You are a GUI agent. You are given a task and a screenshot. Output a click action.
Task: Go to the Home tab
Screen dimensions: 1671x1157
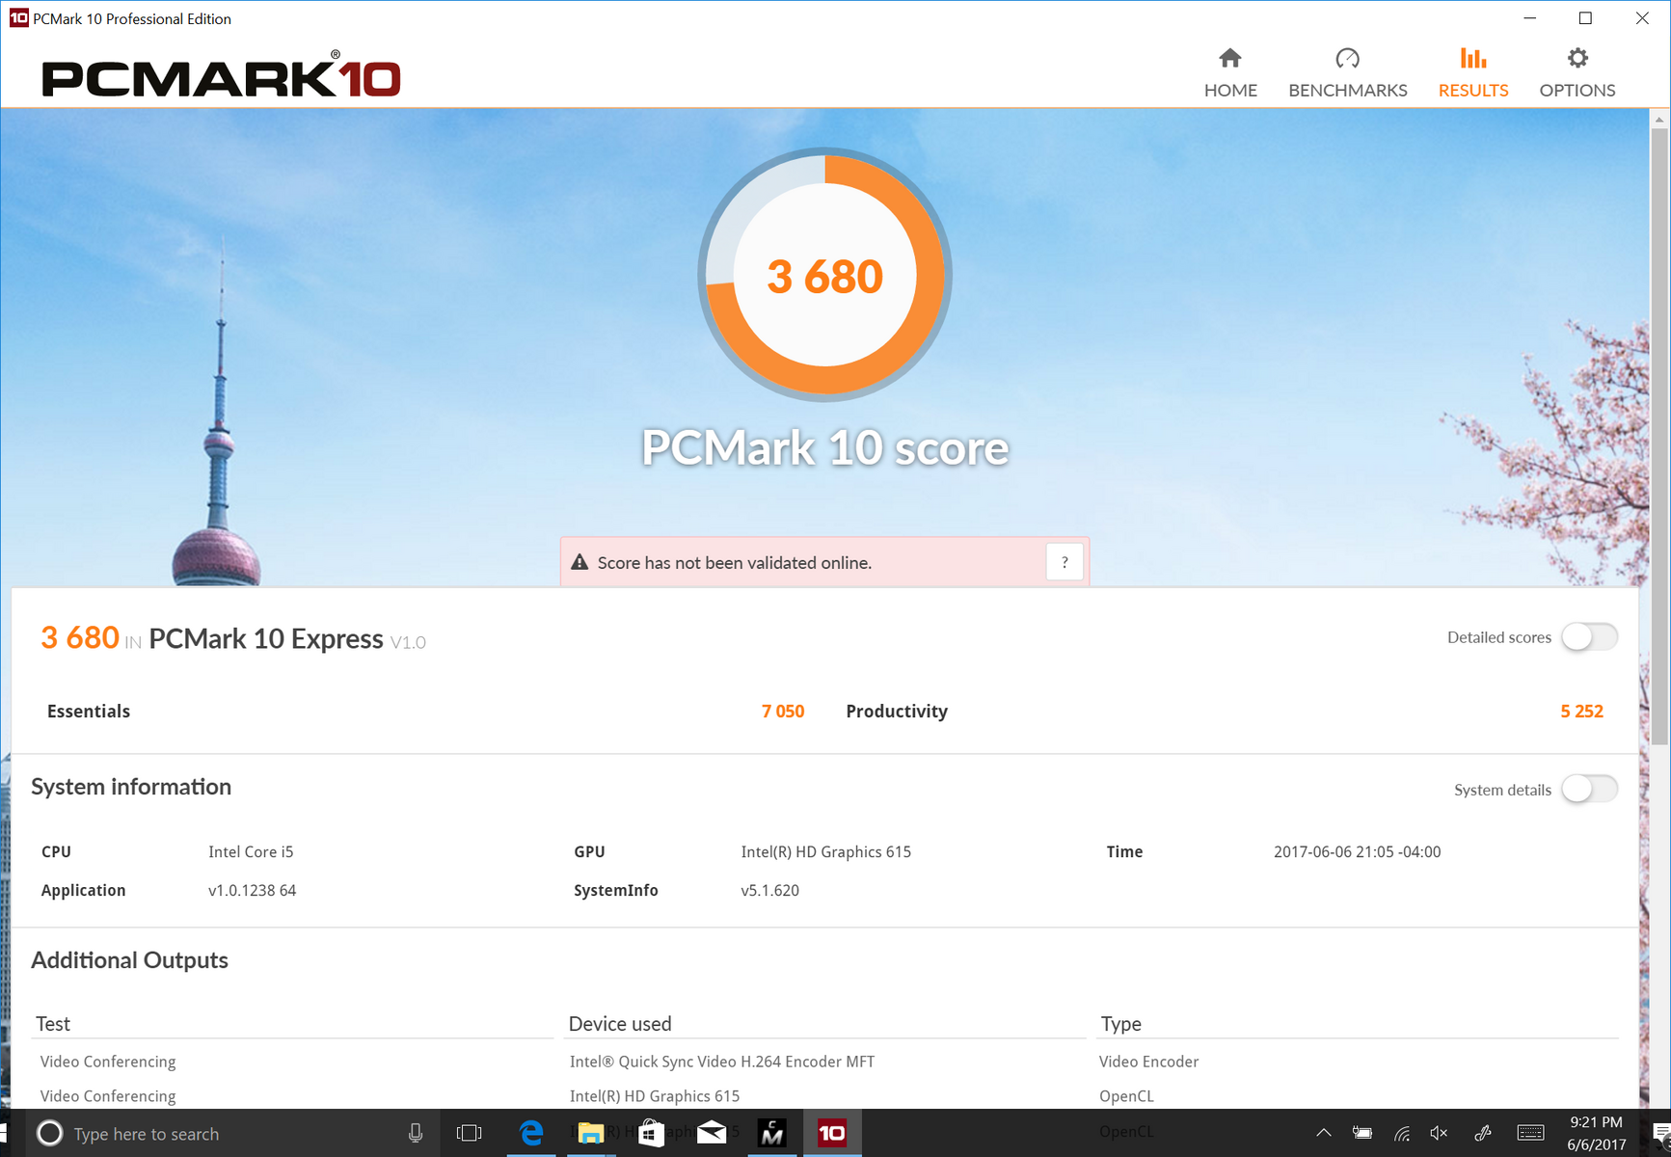[1230, 73]
